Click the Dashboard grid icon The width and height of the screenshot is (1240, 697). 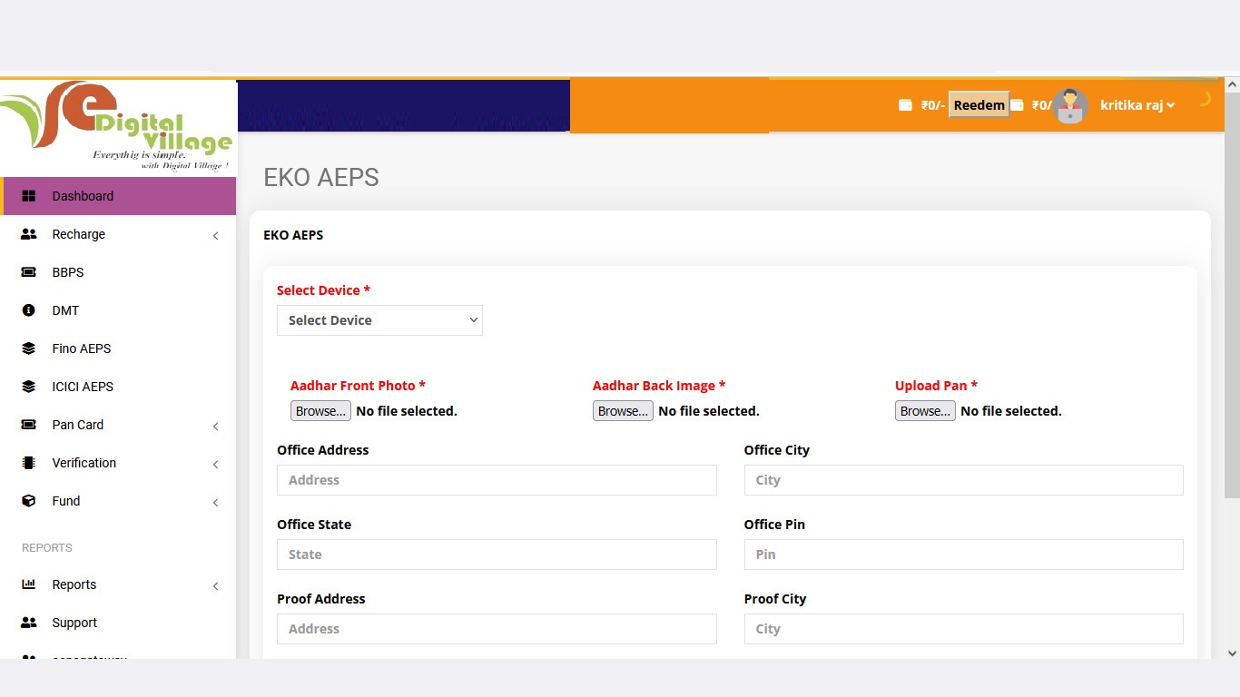pyautogui.click(x=28, y=196)
